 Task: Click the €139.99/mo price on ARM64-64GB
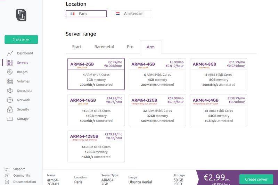236,98
